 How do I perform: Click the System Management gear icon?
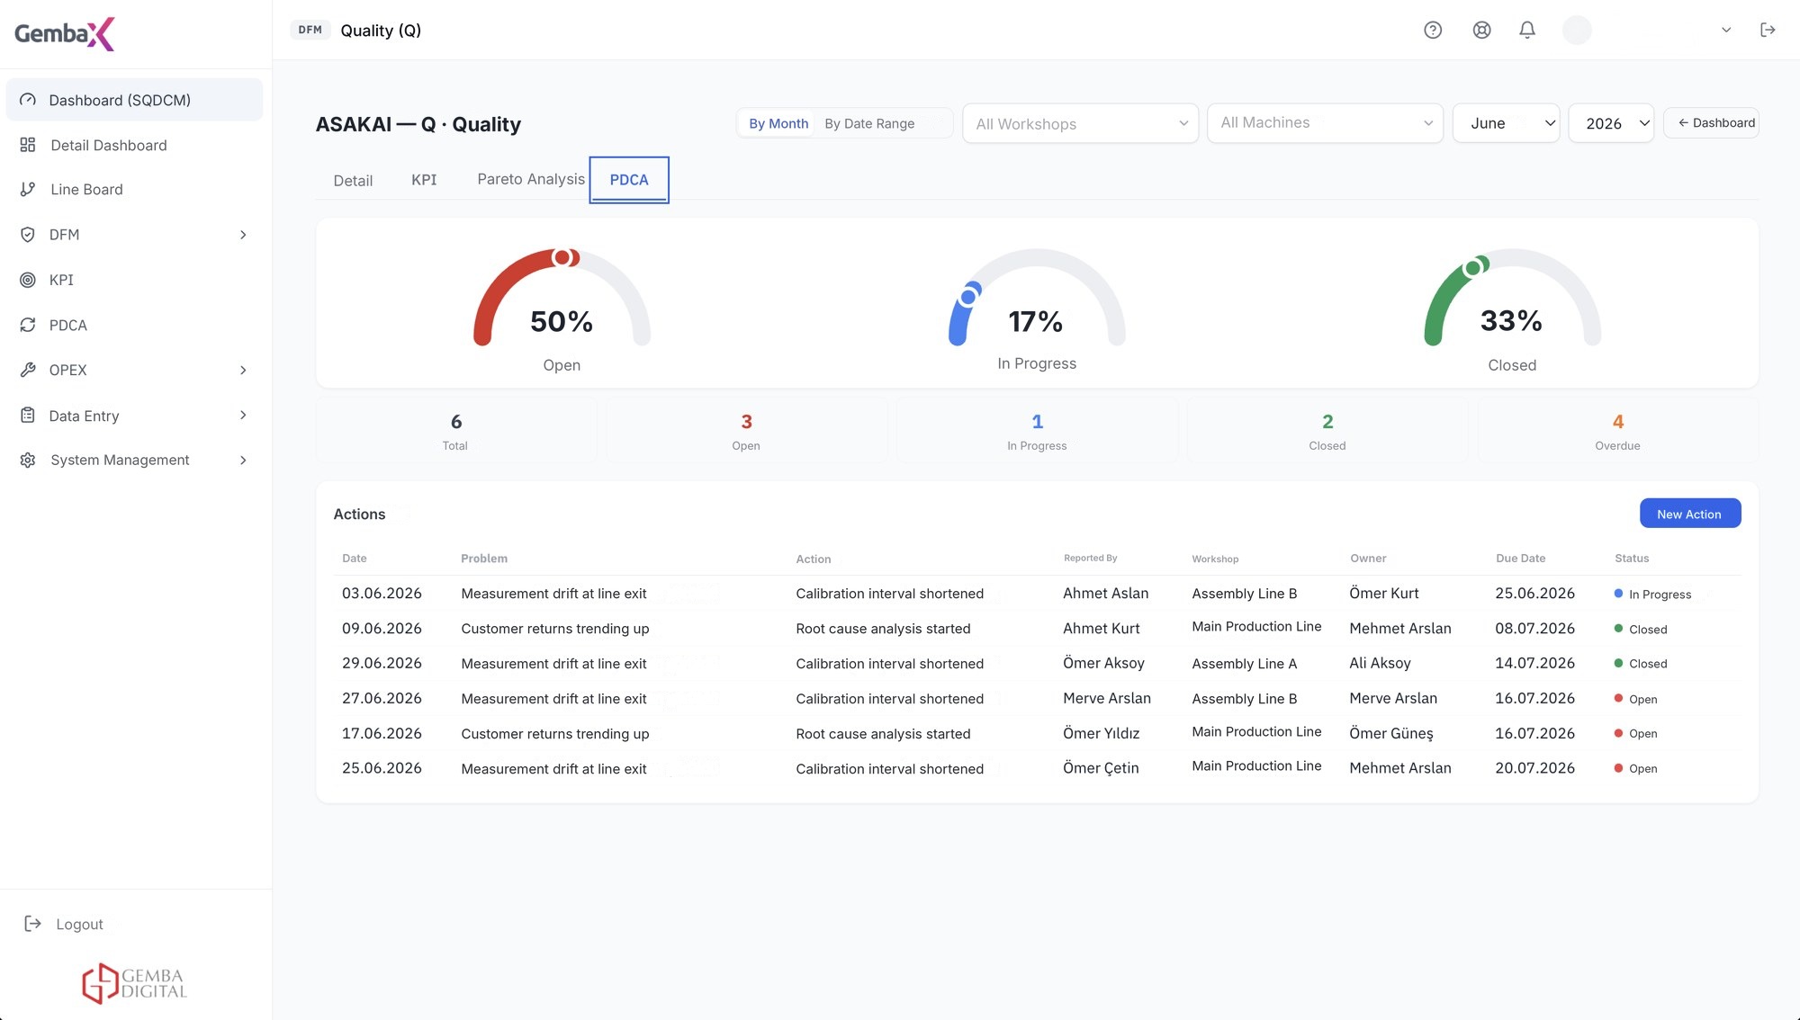(28, 460)
